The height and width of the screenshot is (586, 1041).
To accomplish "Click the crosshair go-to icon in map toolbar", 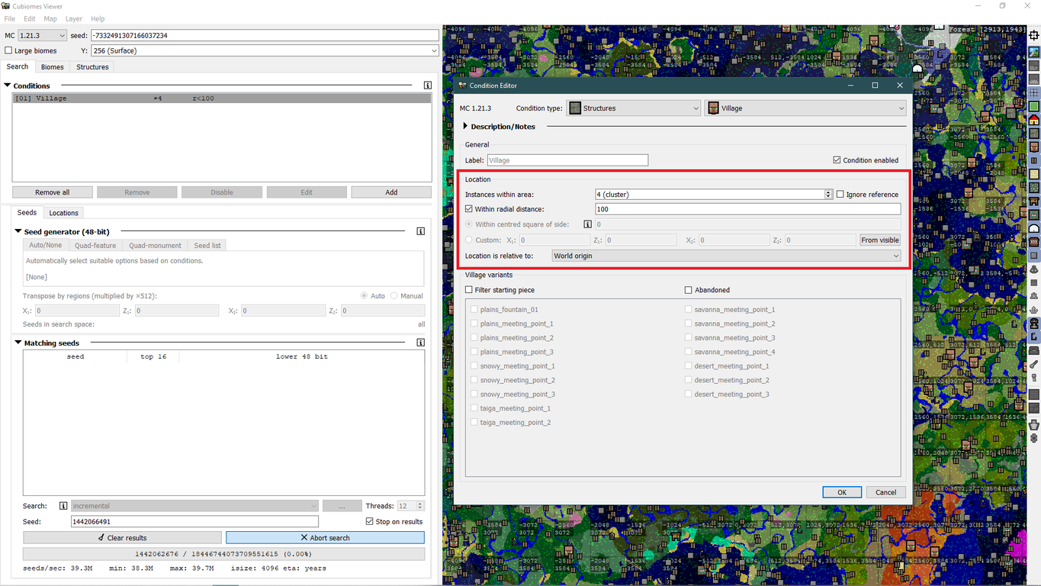I will (x=1034, y=36).
